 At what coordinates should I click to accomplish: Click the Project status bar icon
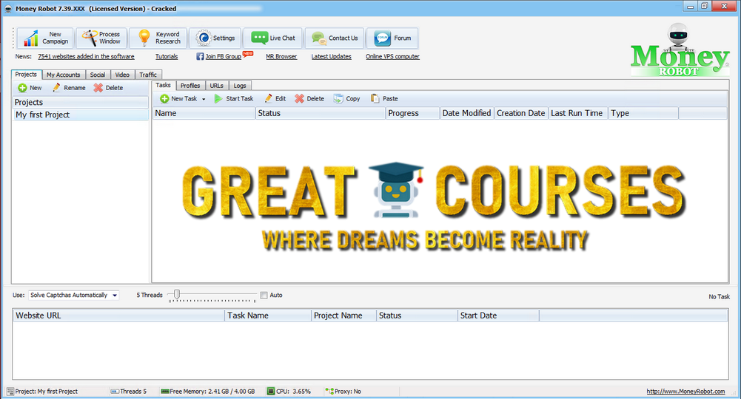pos(10,392)
